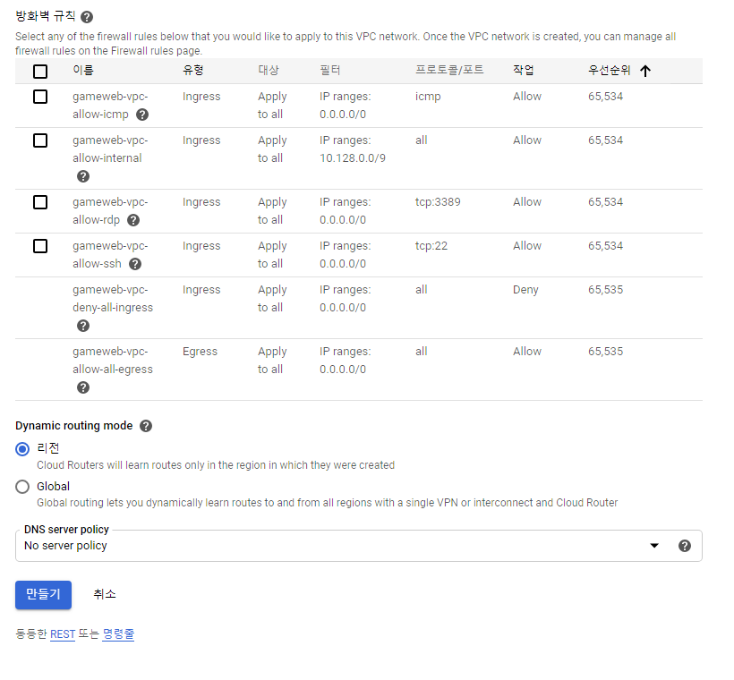The image size is (734, 680).
Task: Click help icon under gameweb-vpc-deny-all-ingress
Action: (x=83, y=326)
